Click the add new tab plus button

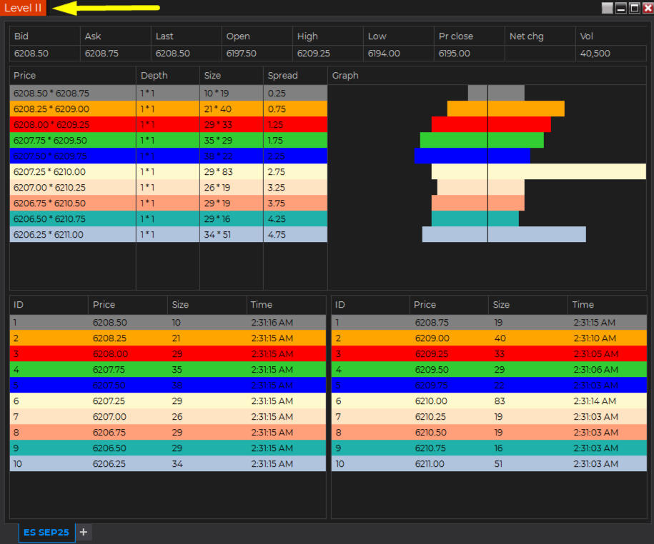click(x=84, y=532)
